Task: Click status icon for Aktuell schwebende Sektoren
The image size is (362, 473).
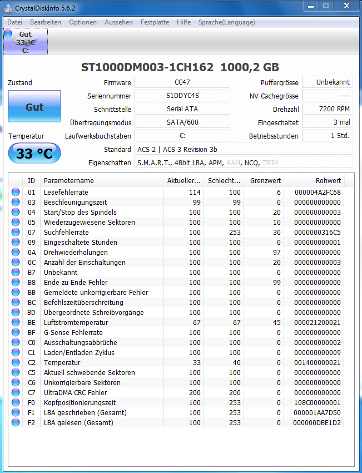Action: tap(16, 372)
